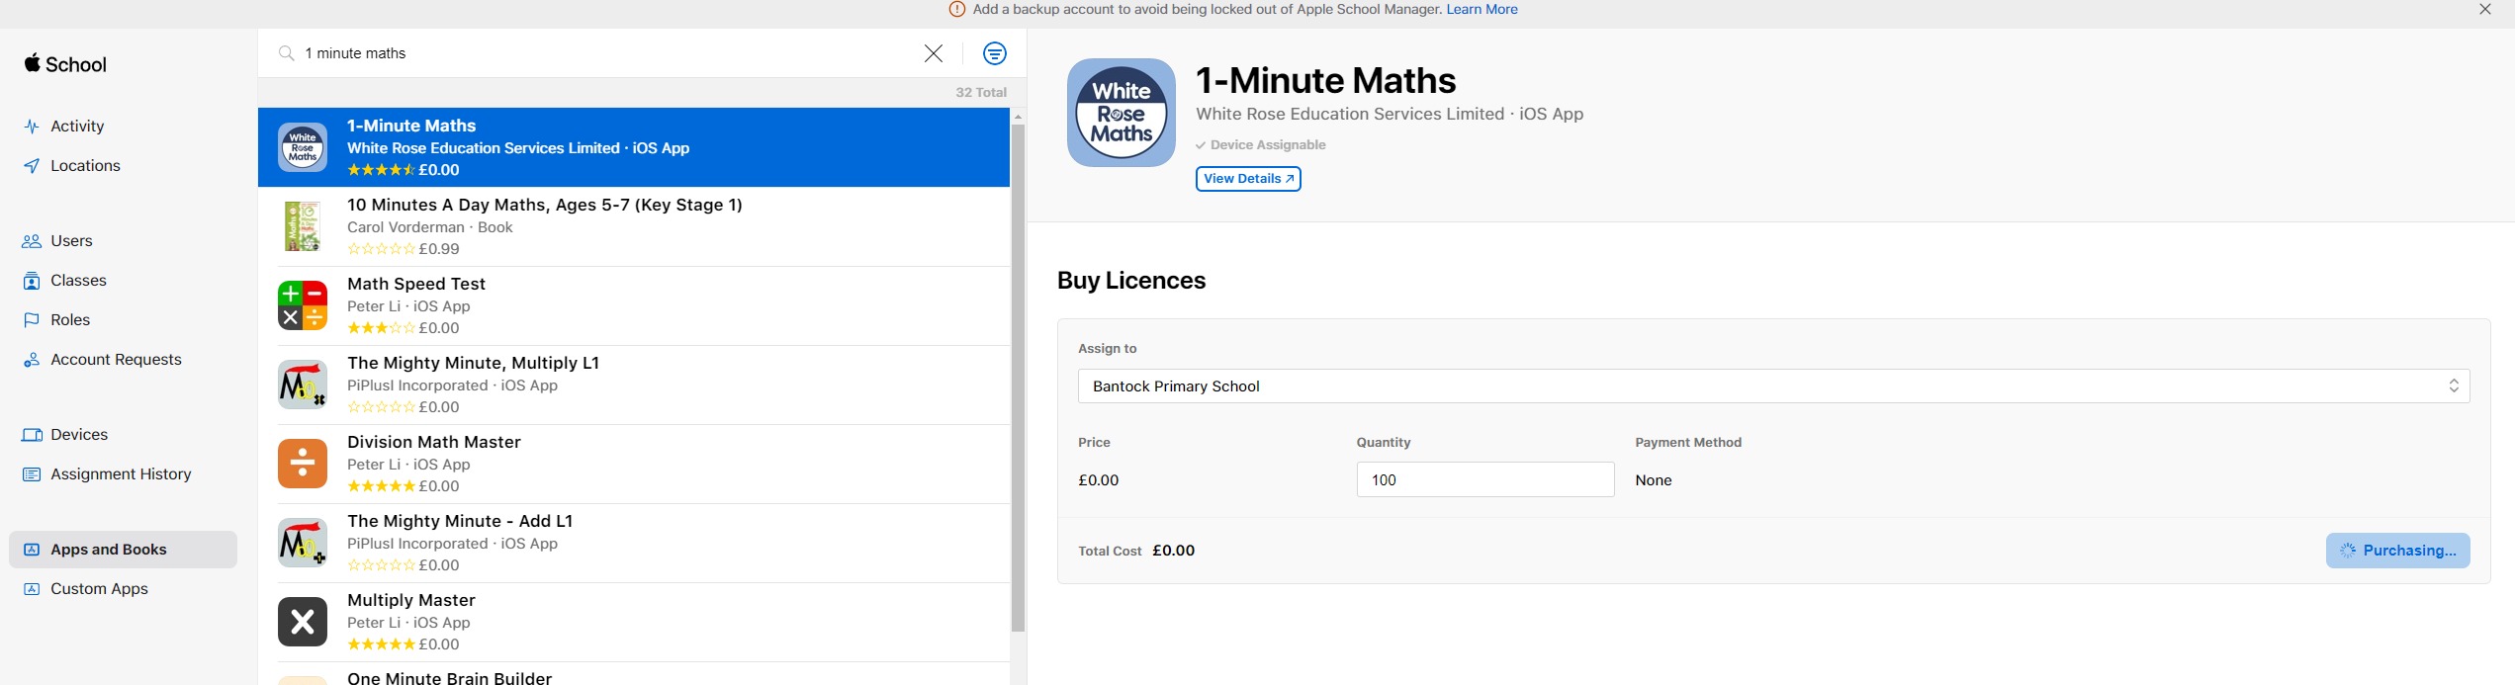Clear the search text with the X
The width and height of the screenshot is (2515, 685).
[934, 53]
